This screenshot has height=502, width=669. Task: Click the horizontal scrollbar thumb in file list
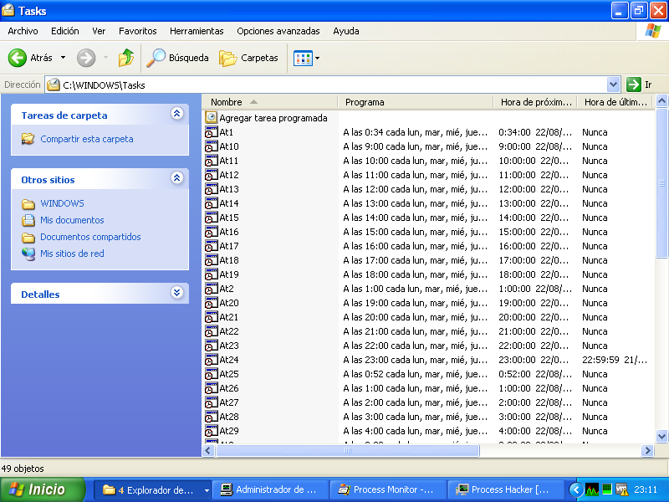347,451
